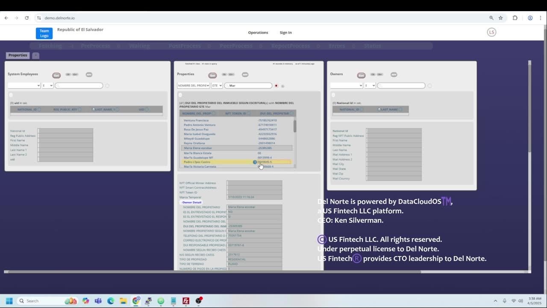
Task: Open Sign In menu item
Action: [286, 33]
